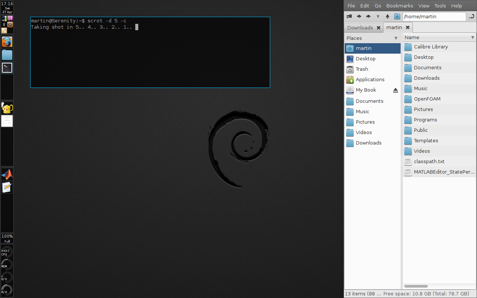Go up to the parent folder
The width and height of the screenshot is (477, 298).
(388, 16)
